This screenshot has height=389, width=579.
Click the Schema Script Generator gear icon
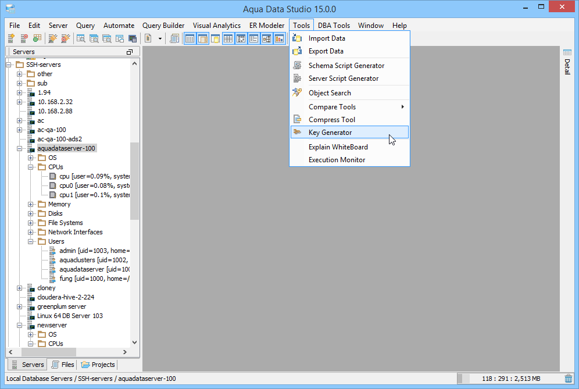click(x=297, y=65)
